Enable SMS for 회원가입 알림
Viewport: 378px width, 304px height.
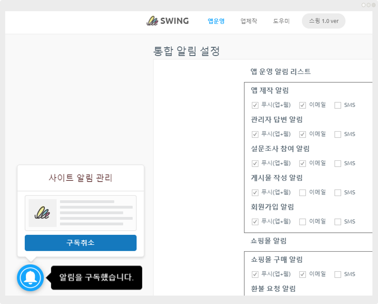(338, 222)
